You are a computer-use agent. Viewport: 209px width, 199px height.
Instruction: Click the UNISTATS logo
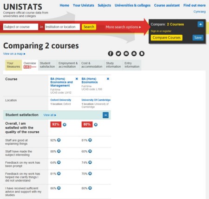23,7
